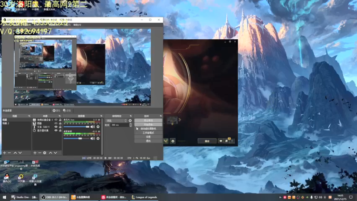The image size is (357, 201).
Task: Select the first scene in Scenes list
Action: click(x=17, y=120)
